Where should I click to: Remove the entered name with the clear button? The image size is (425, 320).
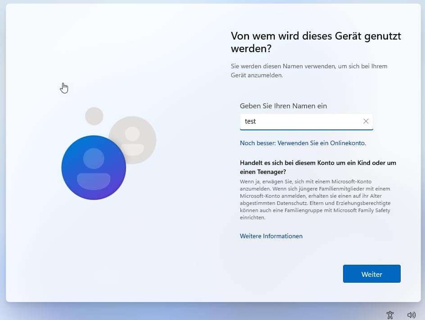point(366,121)
